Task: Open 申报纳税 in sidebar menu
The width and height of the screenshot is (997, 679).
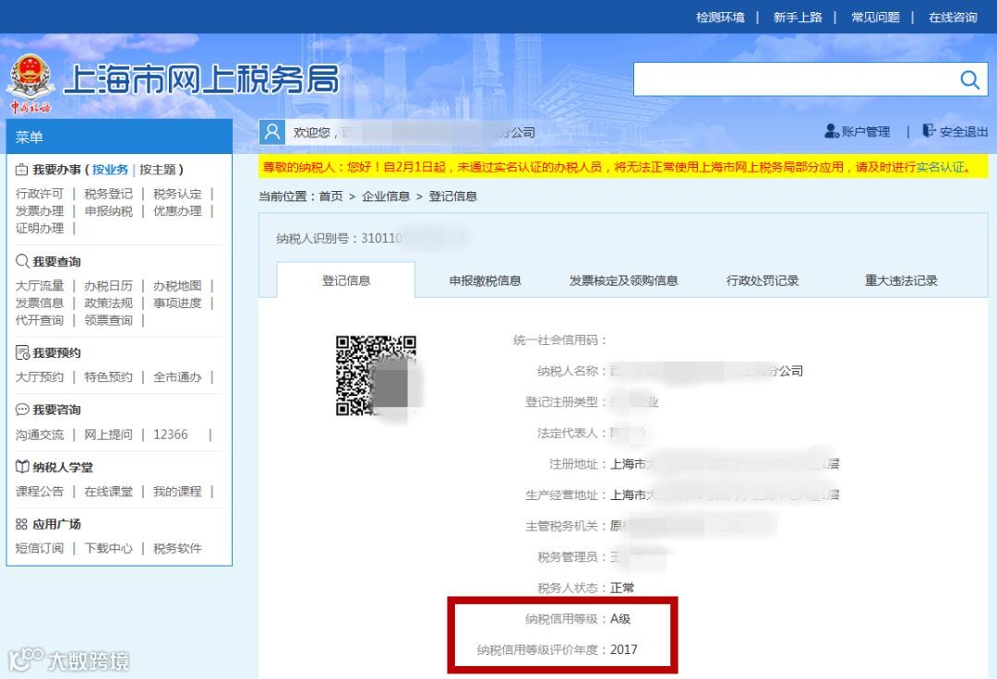Action: coord(109,211)
